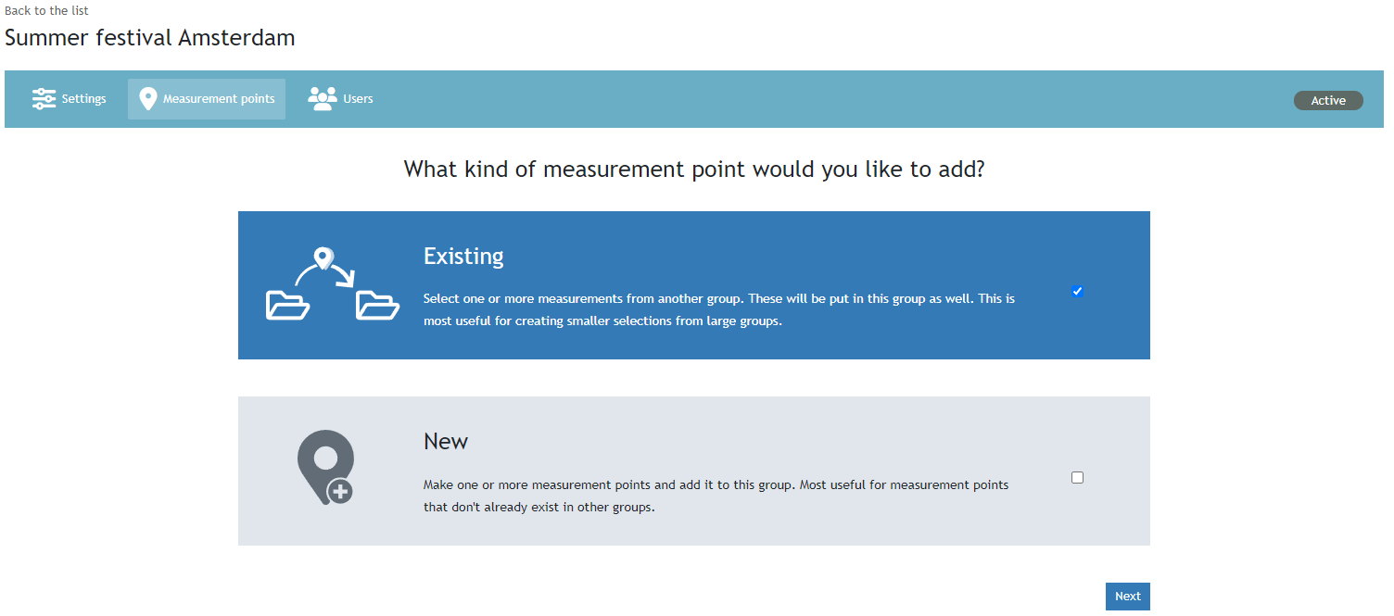The height and width of the screenshot is (616, 1394).
Task: Go back to the list
Action: (46, 10)
